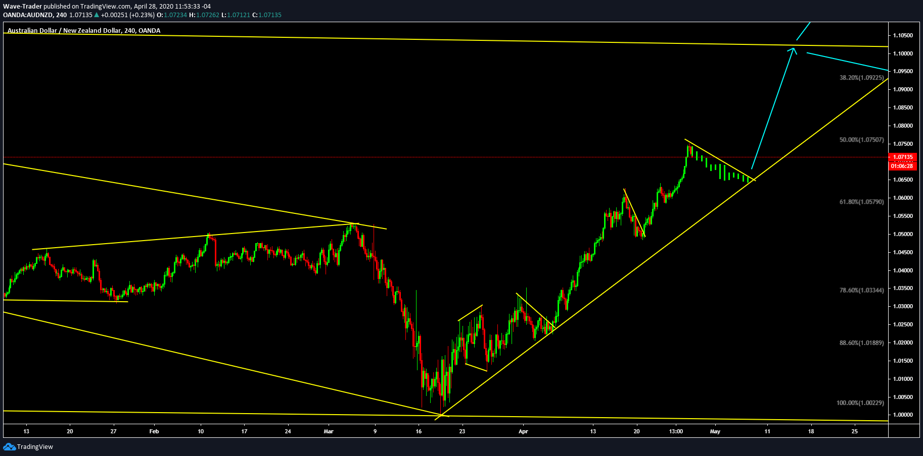Click the 1.10500 price axis label
Viewport: 923px width, 456px height.
click(x=903, y=35)
